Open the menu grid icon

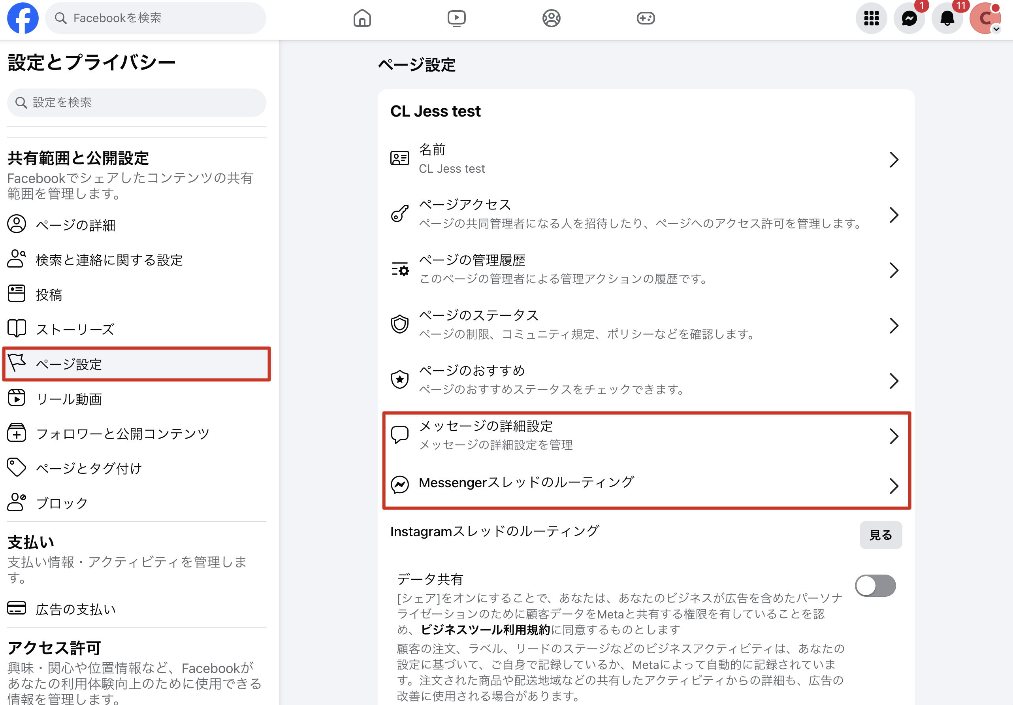coord(872,18)
